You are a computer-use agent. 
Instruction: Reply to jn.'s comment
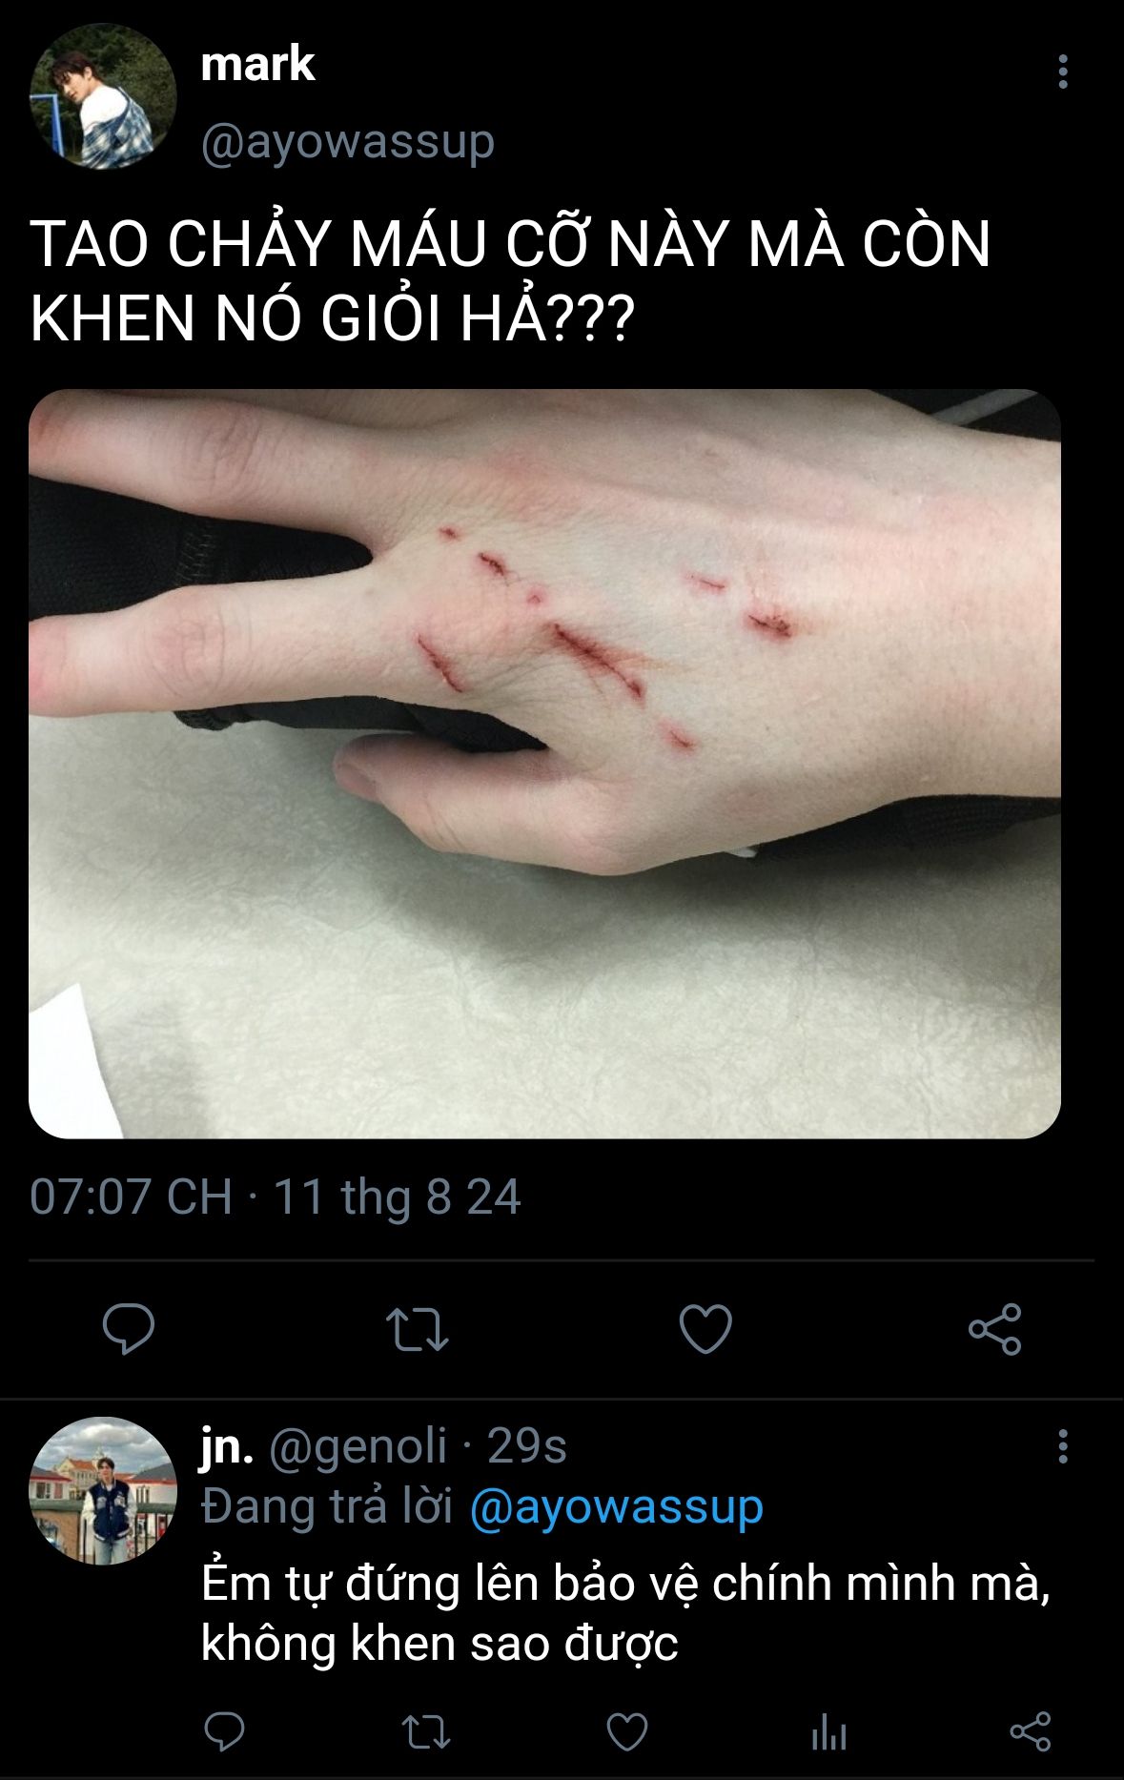[x=225, y=1731]
